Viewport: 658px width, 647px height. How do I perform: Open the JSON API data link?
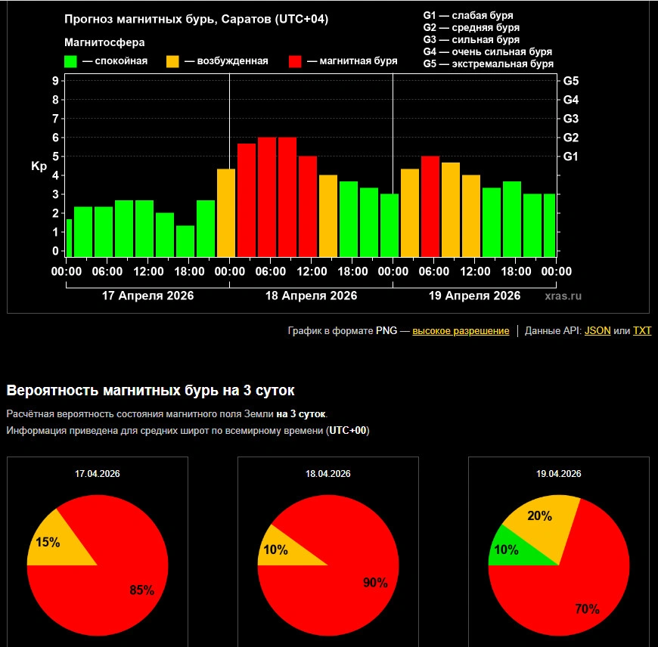597,331
